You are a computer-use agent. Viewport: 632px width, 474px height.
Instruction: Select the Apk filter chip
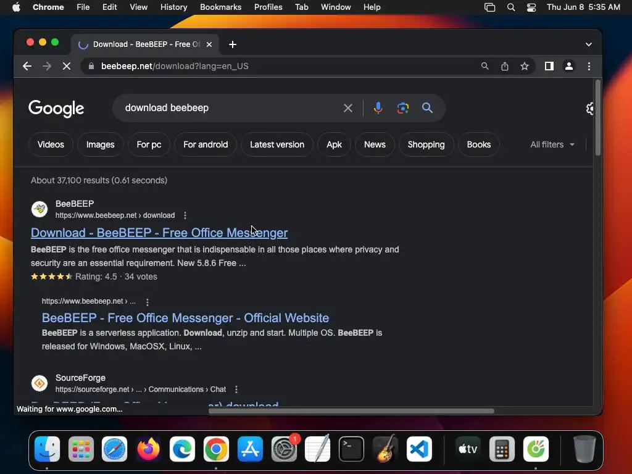(x=334, y=144)
